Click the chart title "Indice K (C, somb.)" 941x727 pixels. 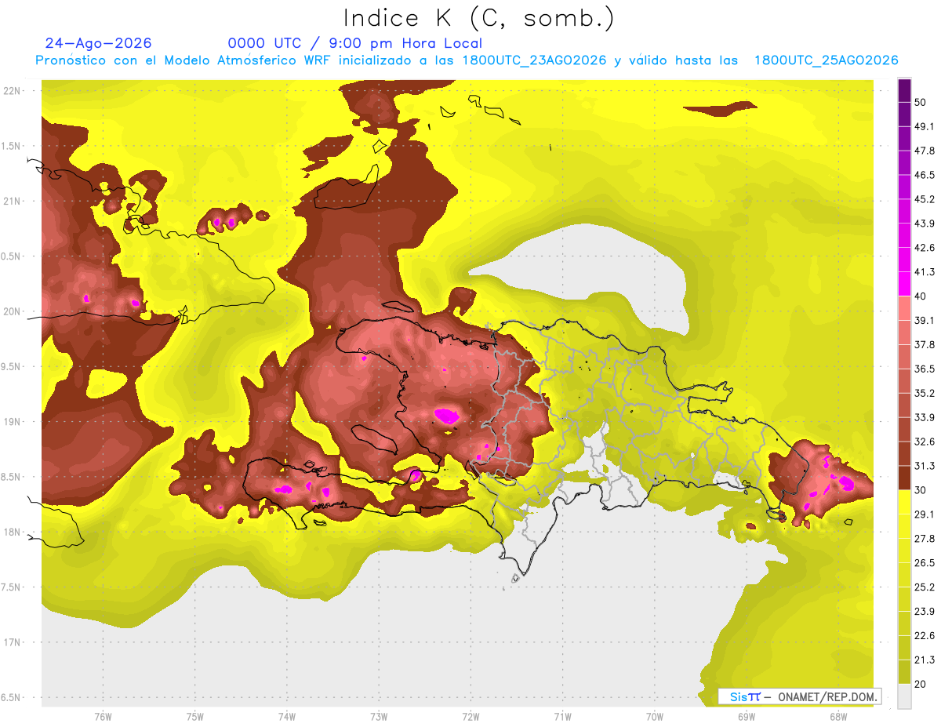[x=479, y=18]
